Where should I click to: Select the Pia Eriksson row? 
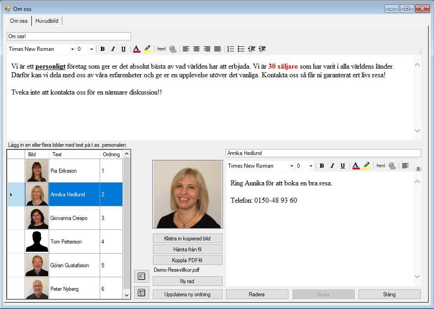[65, 171]
